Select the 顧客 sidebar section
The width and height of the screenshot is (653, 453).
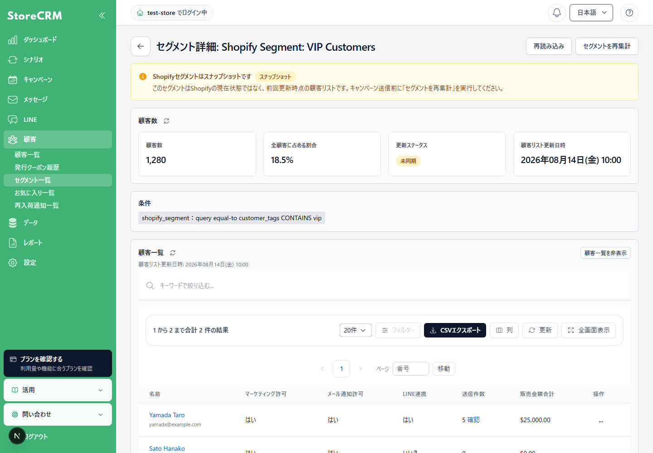[x=58, y=140]
